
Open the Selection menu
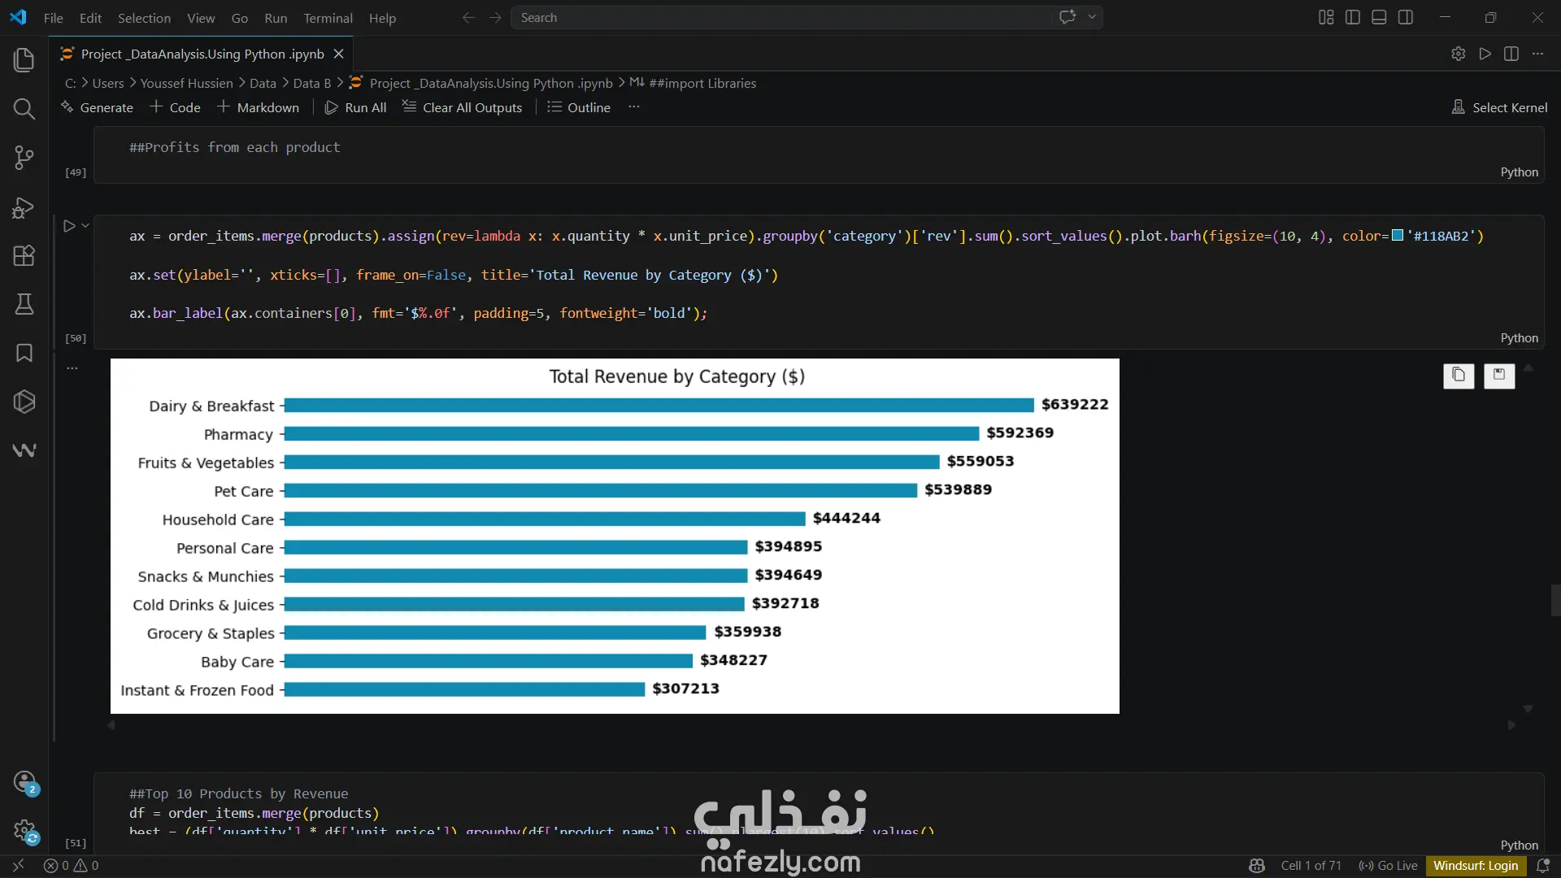144,18
